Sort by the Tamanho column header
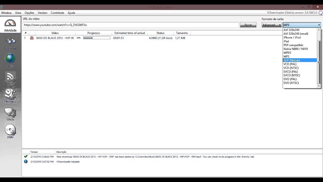 [x=182, y=33]
